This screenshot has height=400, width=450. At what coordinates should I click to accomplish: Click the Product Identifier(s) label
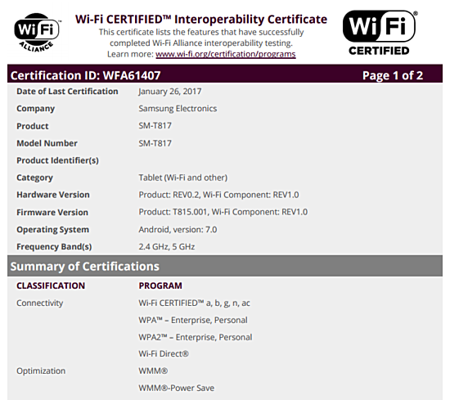pyautogui.click(x=57, y=160)
